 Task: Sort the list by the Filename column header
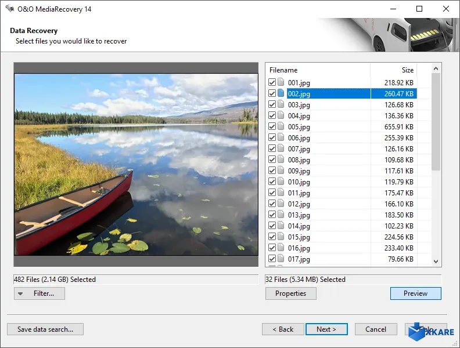tap(317, 70)
